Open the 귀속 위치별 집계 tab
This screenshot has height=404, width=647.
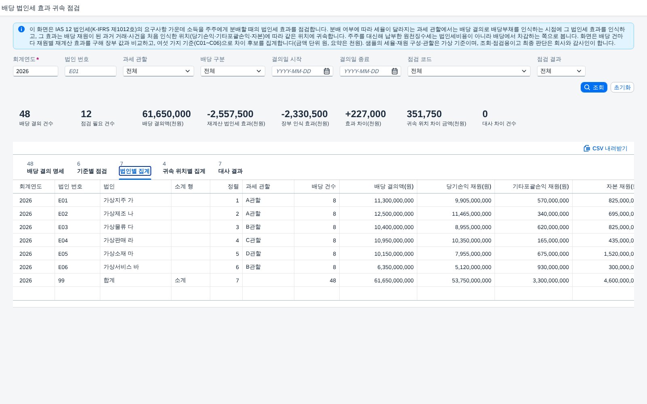[184, 171]
